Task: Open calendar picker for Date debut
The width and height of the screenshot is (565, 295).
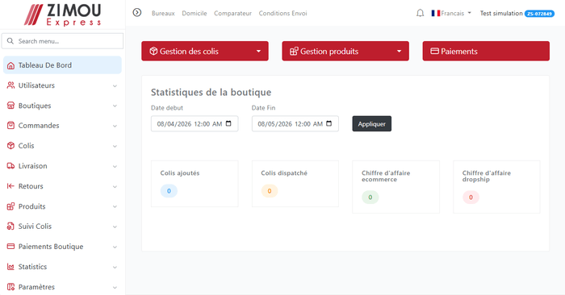Action: coord(228,124)
